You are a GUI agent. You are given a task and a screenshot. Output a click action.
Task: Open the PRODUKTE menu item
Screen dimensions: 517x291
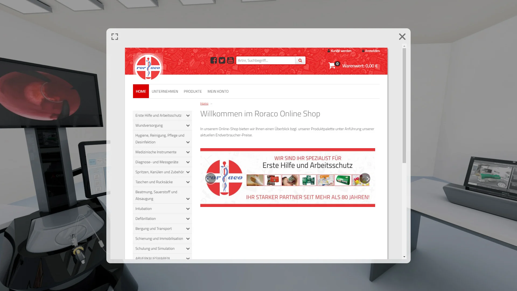pyautogui.click(x=193, y=91)
